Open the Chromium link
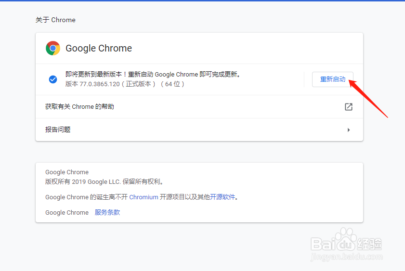 (144, 197)
